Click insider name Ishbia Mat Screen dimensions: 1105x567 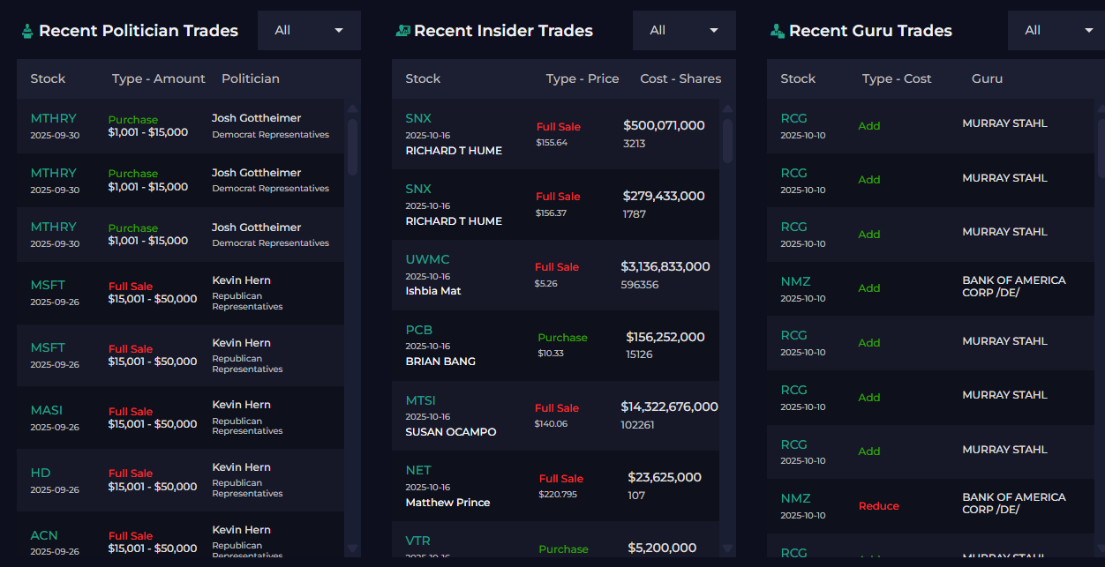click(x=433, y=291)
